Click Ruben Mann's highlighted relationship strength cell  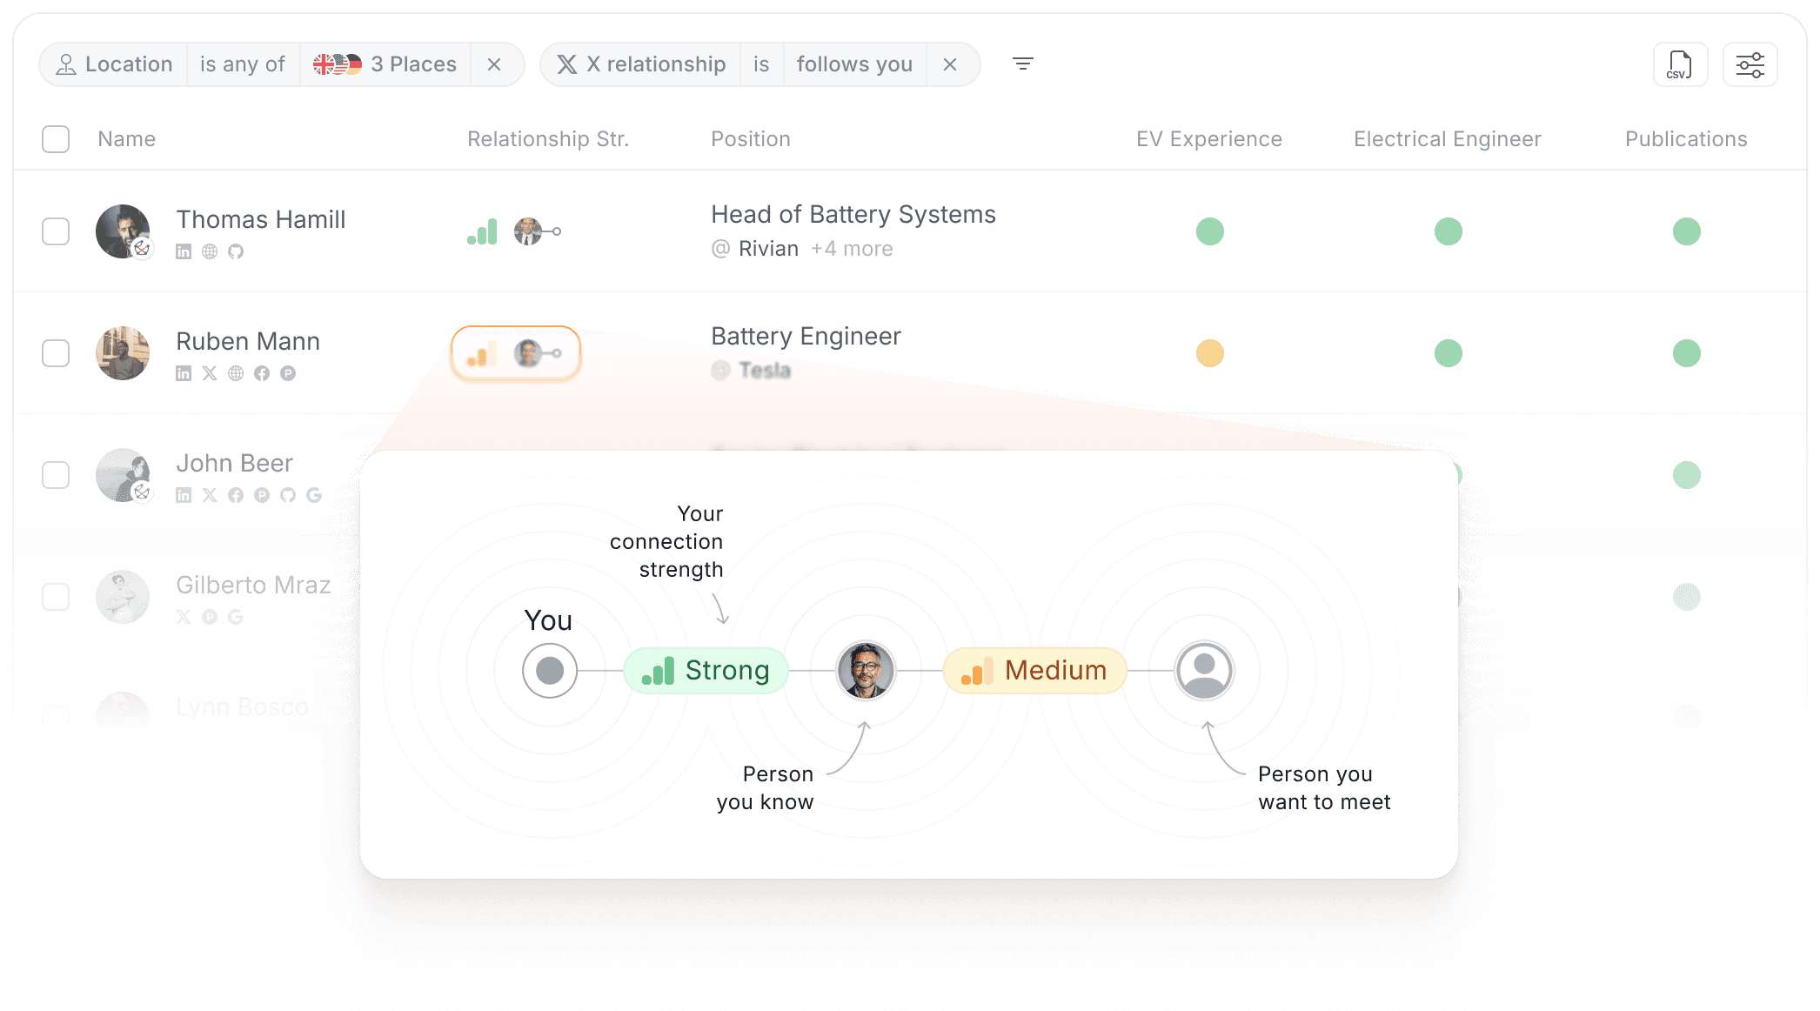click(x=516, y=353)
